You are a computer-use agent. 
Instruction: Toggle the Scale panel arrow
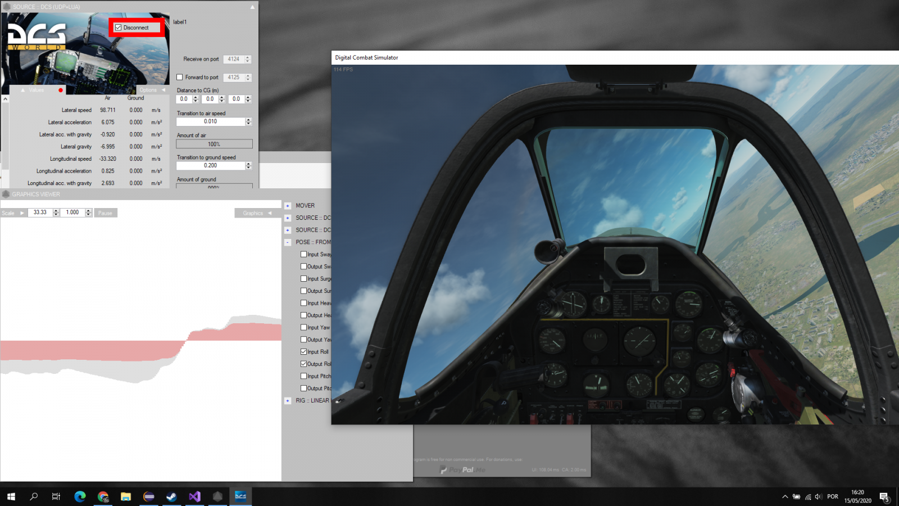22,213
